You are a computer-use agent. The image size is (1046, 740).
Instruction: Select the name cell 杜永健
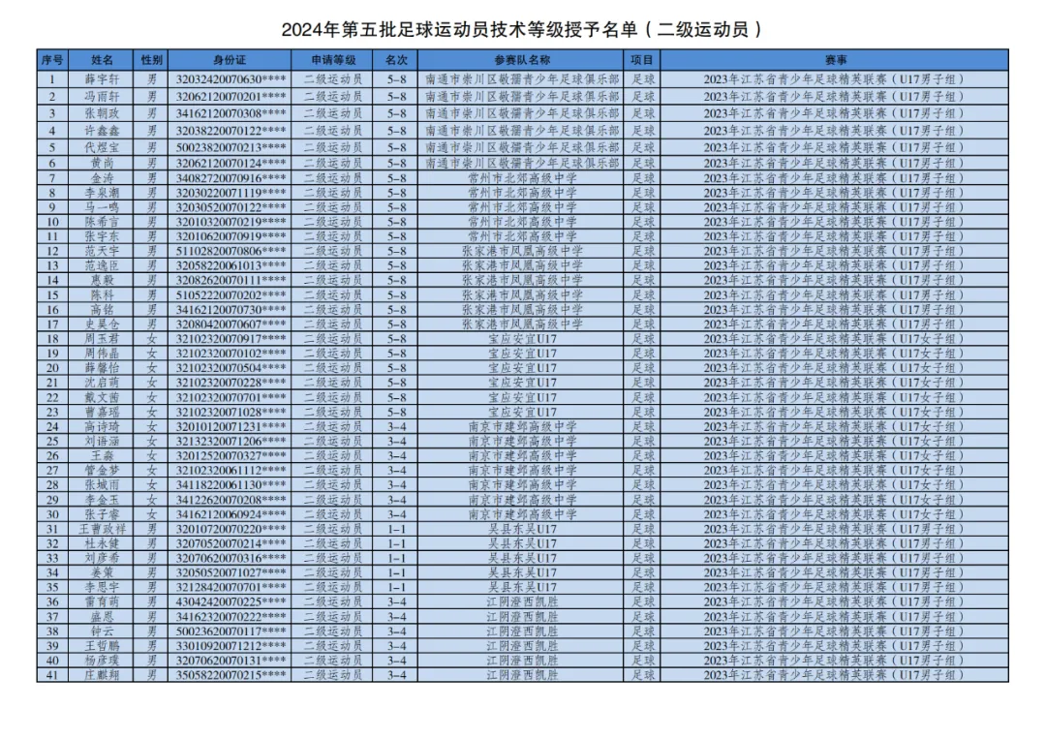point(102,543)
